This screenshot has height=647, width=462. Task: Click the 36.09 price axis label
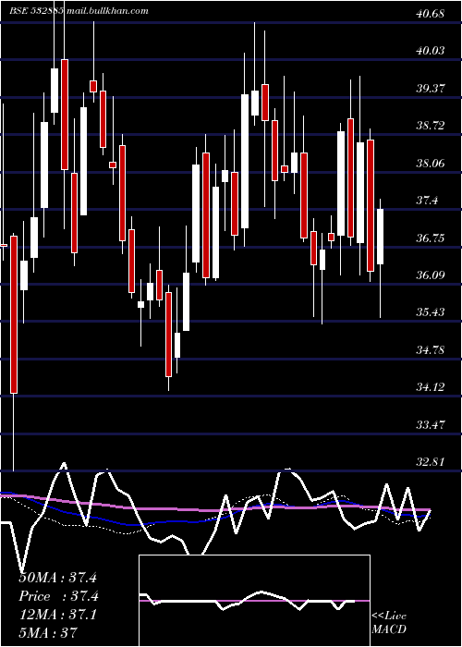tap(431, 275)
